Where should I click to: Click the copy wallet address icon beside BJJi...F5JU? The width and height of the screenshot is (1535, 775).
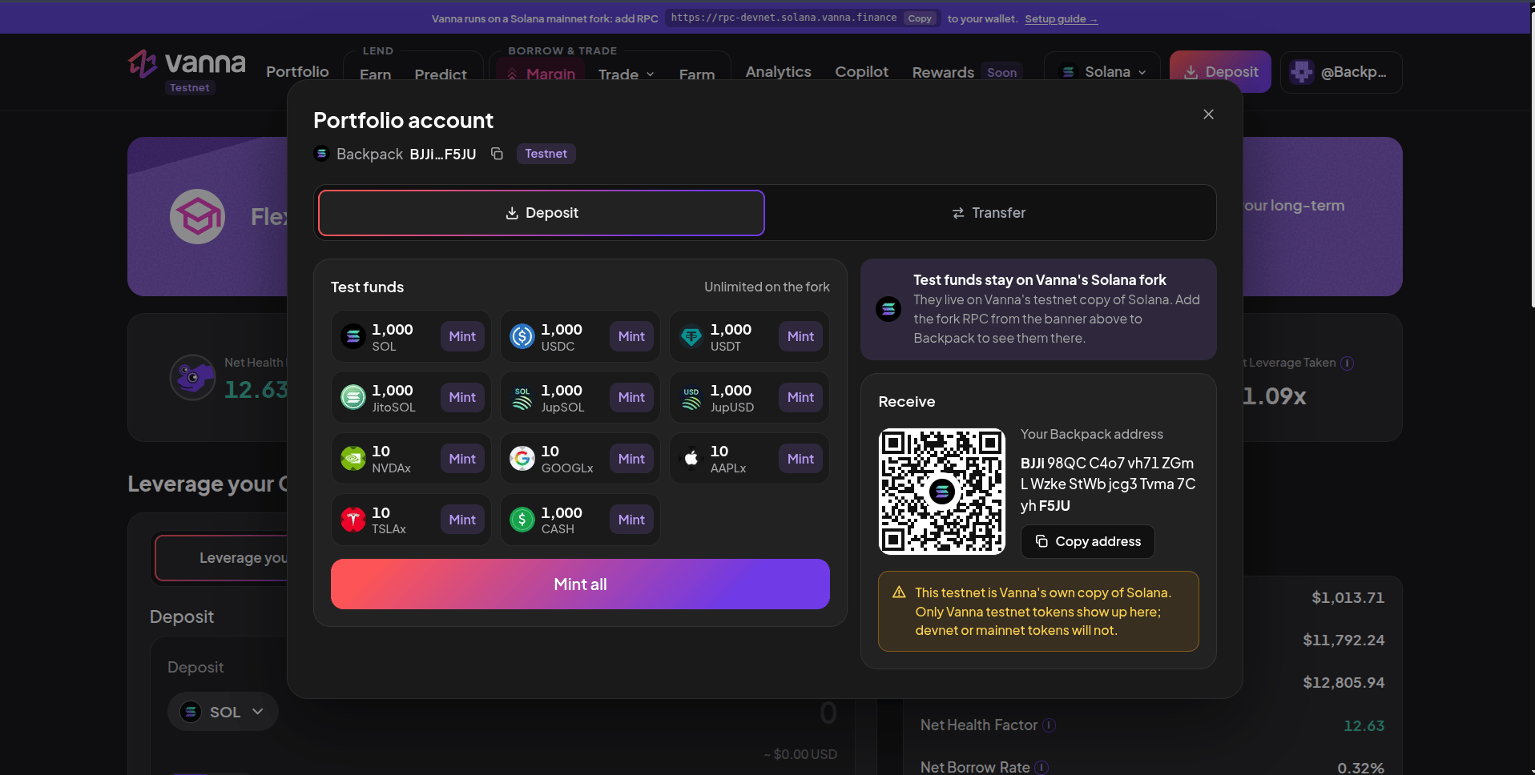497,154
